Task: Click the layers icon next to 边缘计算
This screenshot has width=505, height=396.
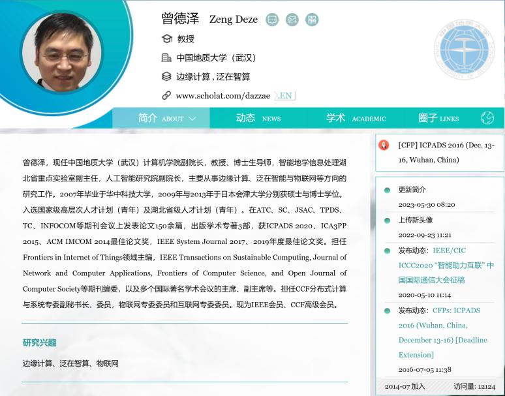Action: 166,76
